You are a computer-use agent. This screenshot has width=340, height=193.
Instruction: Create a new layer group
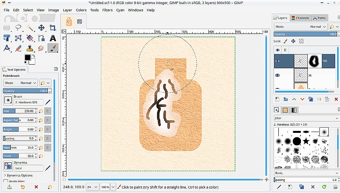coord(286,99)
